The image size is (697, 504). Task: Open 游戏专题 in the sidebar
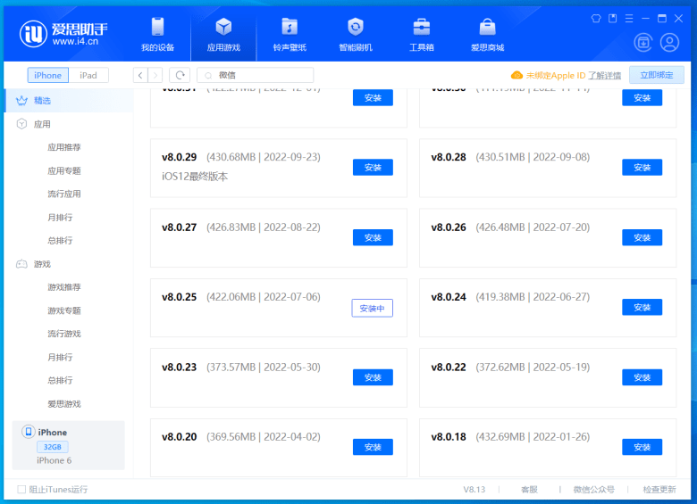point(64,310)
